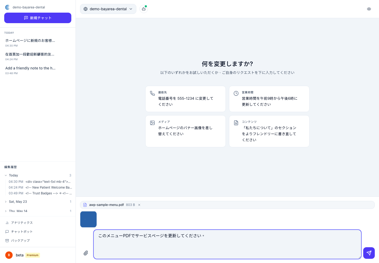
Task: Open the beta user account avatar
Action: click(x=9, y=255)
